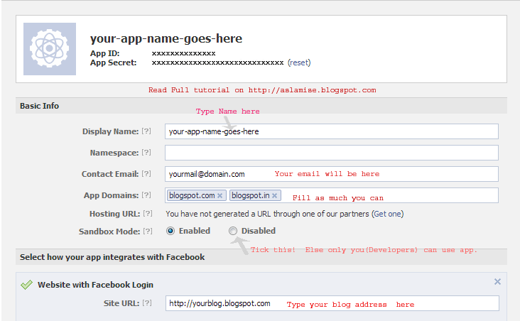Open the Hosting URL help [?] tooltip
Screen dimensions: 520x321
[x=148, y=214]
